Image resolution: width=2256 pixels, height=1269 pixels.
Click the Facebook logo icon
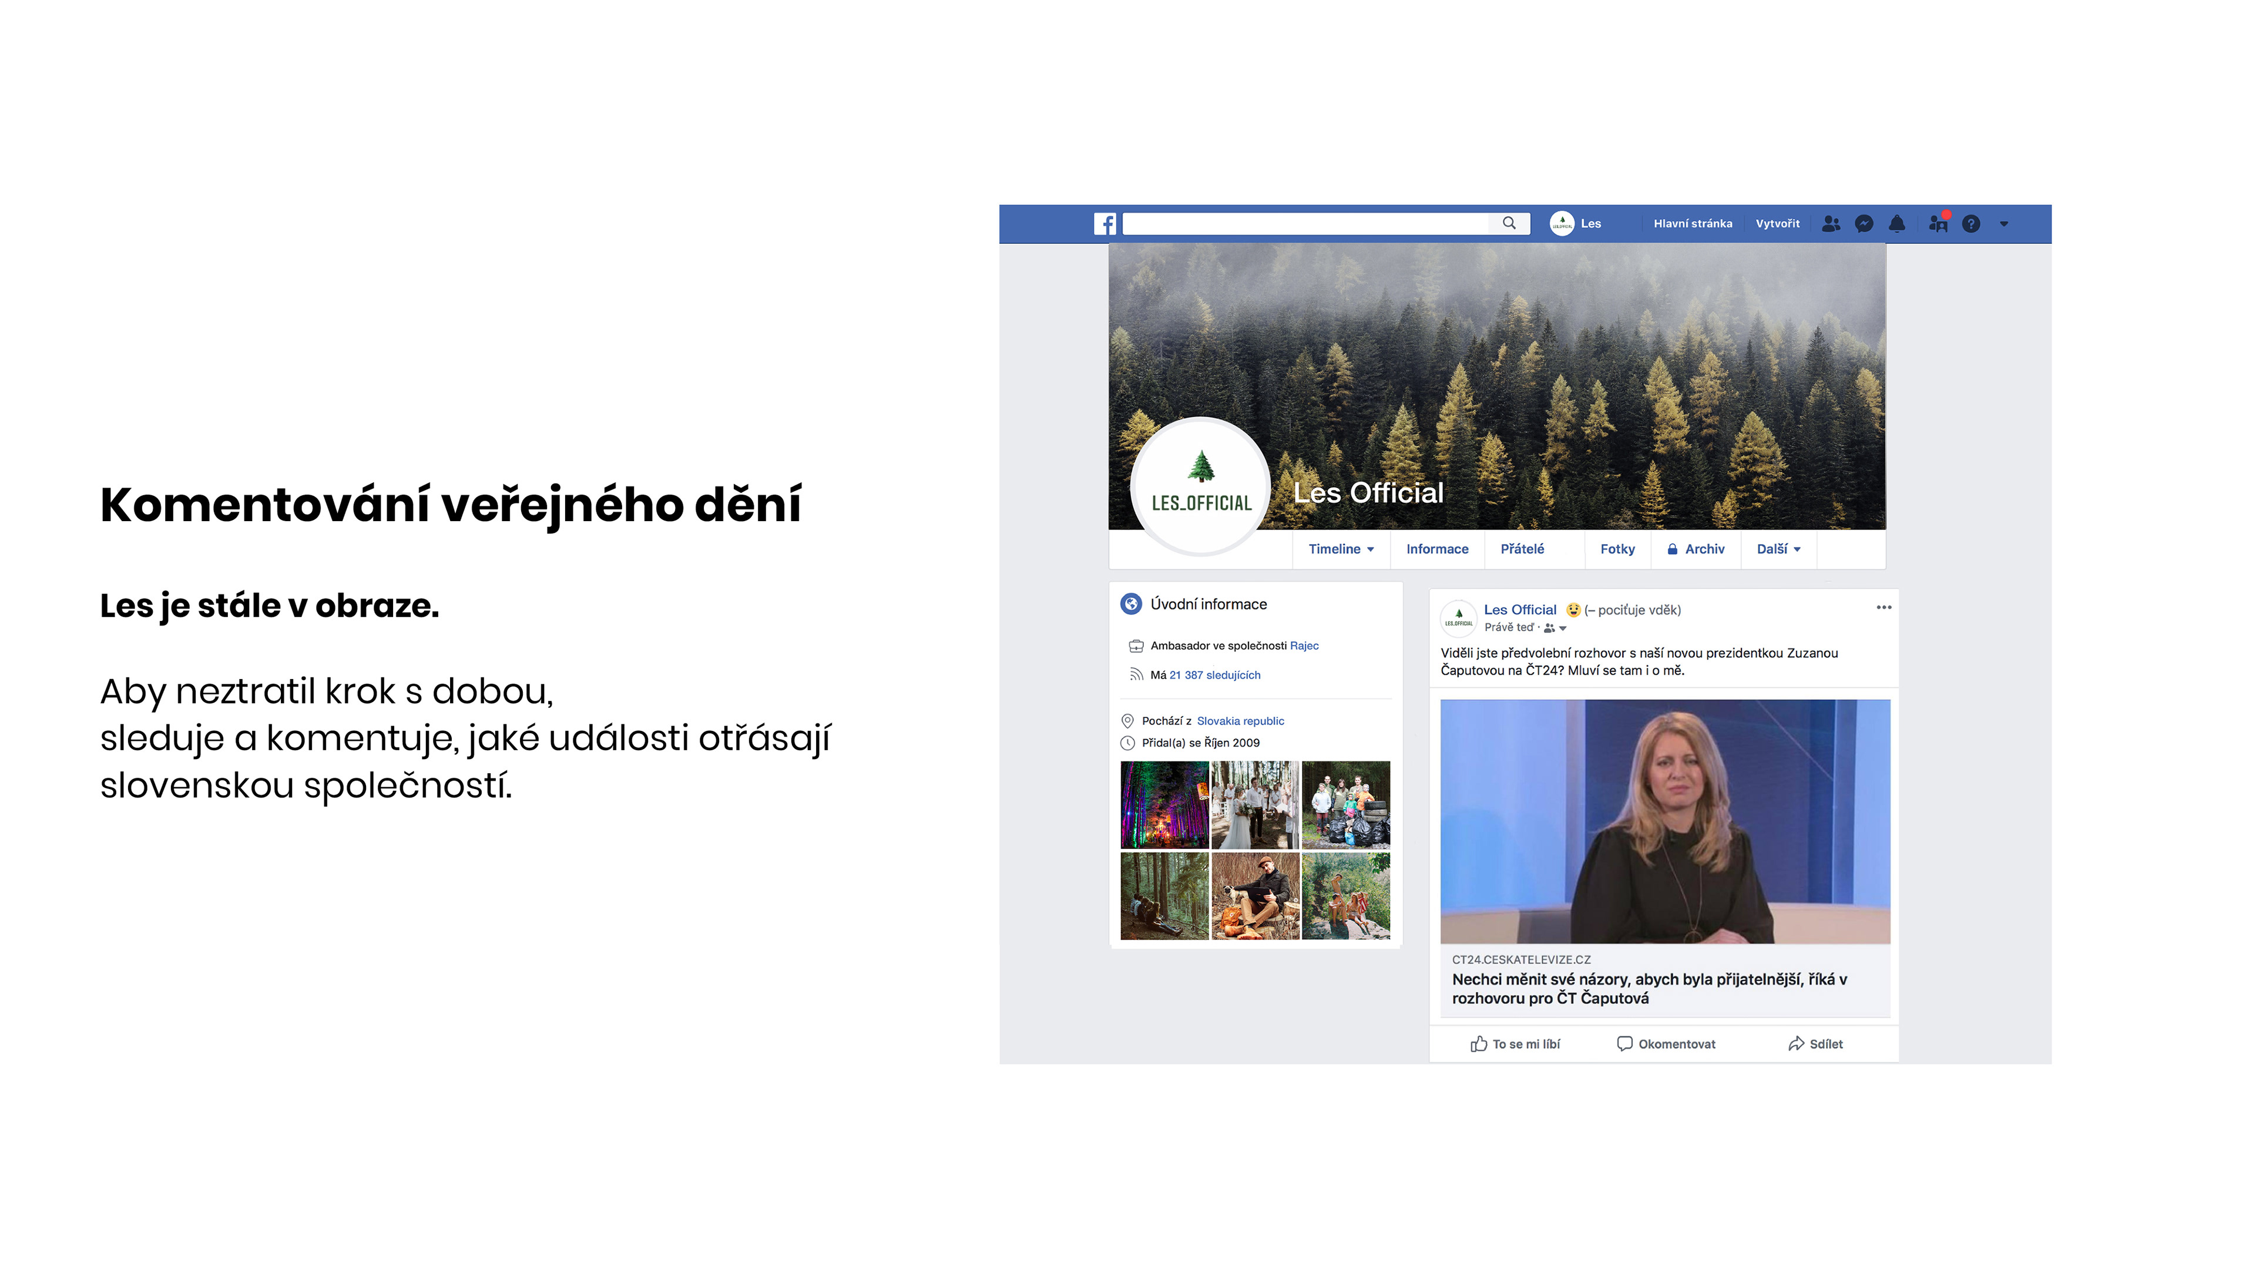1105,224
